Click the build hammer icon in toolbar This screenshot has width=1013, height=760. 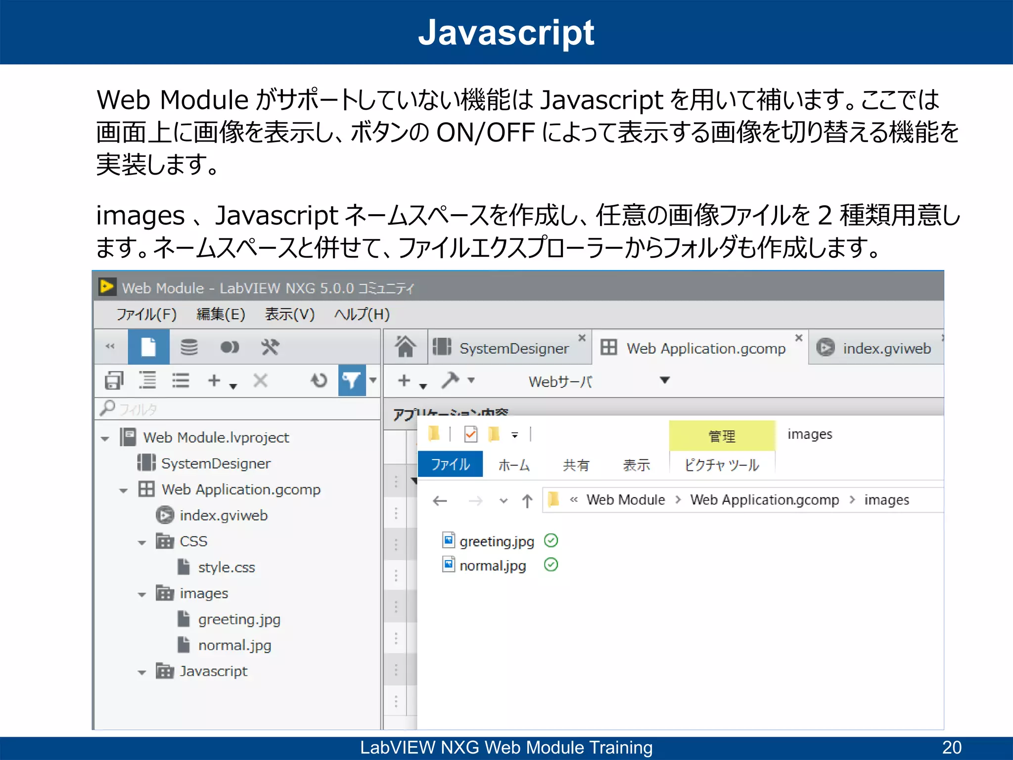click(x=450, y=380)
